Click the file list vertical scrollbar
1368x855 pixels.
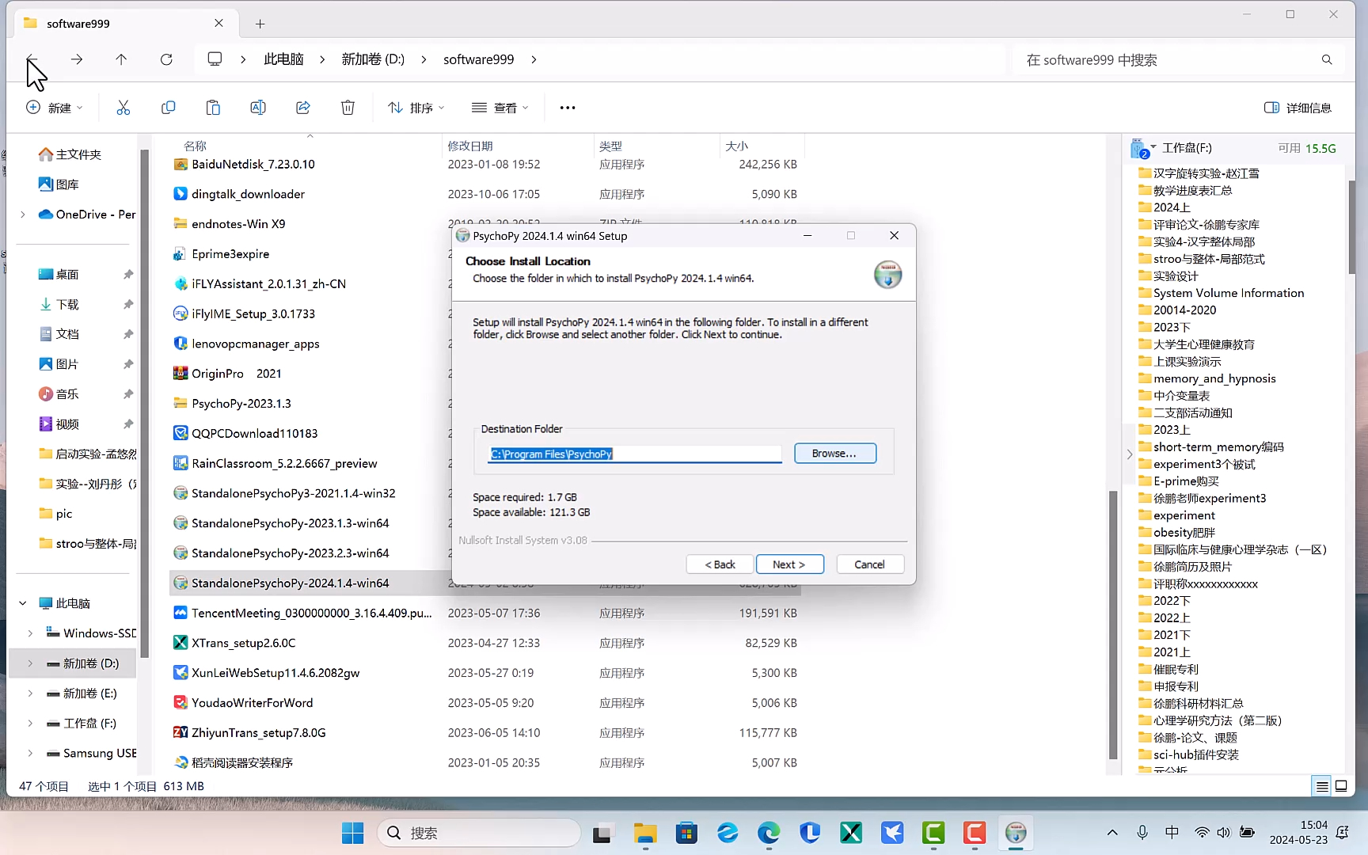(1113, 624)
